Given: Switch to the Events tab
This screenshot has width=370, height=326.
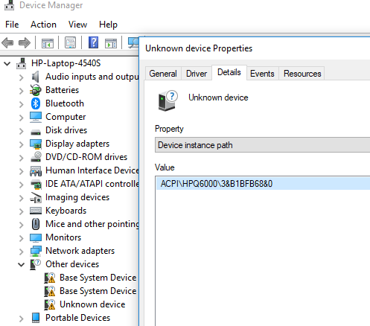Looking at the screenshot, I should [x=262, y=74].
